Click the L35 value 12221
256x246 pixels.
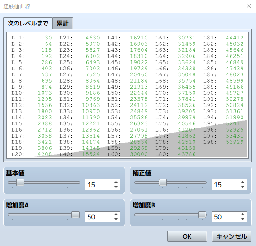click(x=91, y=123)
